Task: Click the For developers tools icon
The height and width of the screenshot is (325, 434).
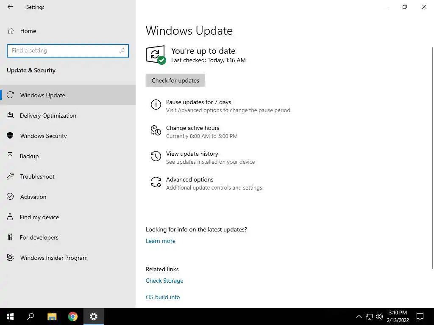Action: (x=10, y=237)
